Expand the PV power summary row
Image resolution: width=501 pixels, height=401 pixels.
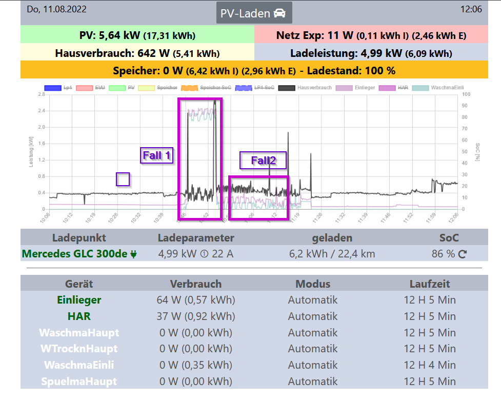click(137, 35)
